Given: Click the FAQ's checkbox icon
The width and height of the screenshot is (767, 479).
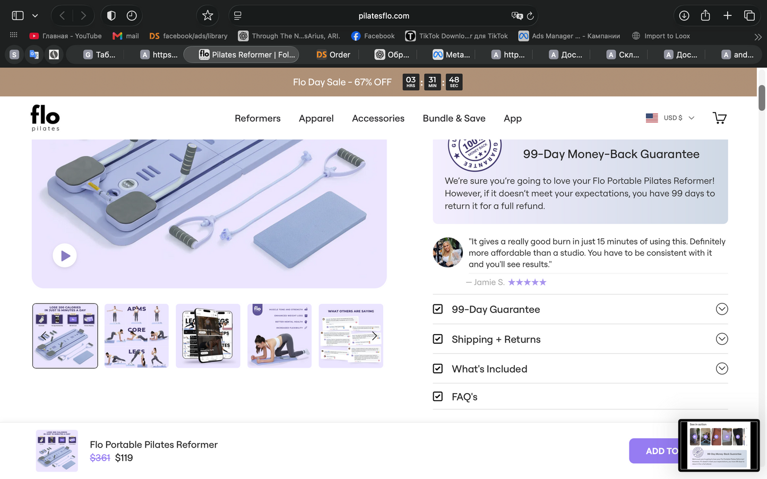Looking at the screenshot, I should 437,396.
